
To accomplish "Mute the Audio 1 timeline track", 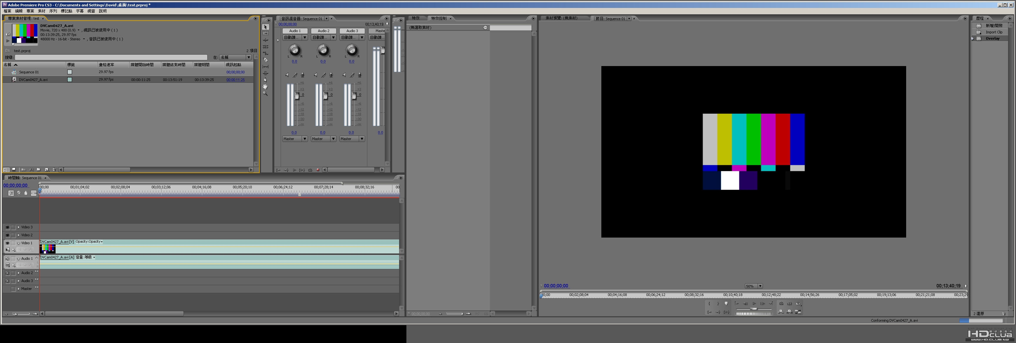I will tap(7, 259).
